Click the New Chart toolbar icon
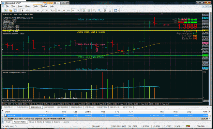Image resolution: width=213 pixels, height=129 pixels. pyautogui.click(x=6, y=10)
